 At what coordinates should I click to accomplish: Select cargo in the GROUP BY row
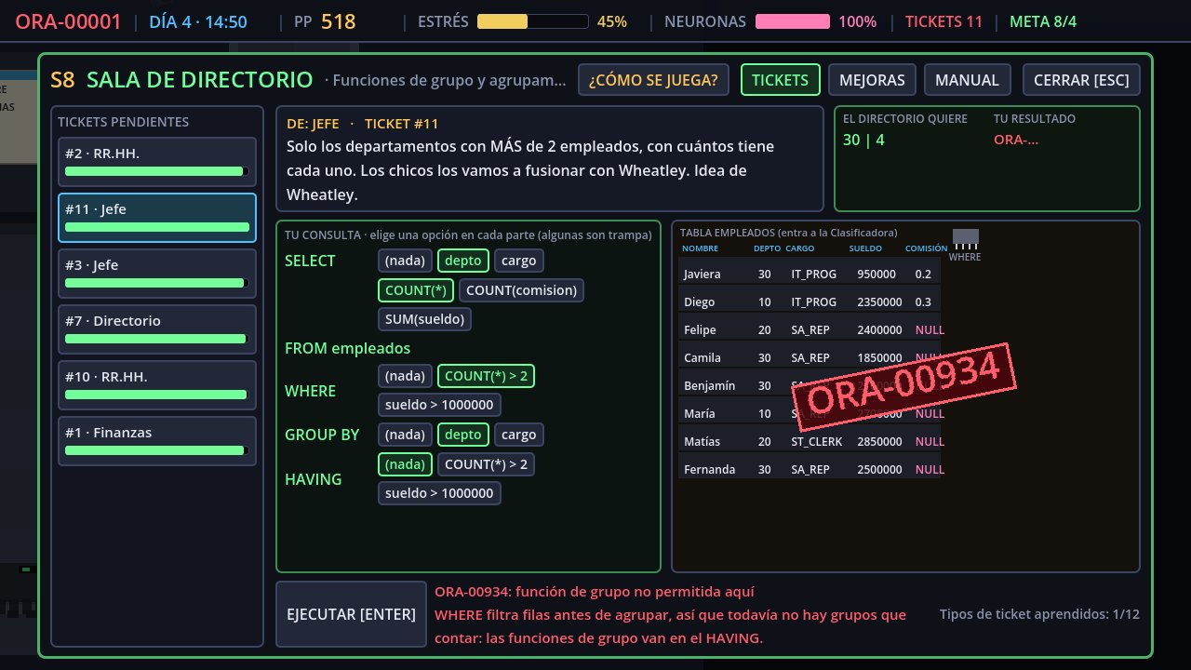(518, 435)
